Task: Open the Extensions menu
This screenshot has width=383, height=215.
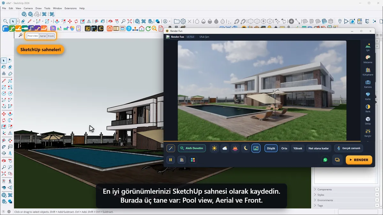Action: (x=71, y=8)
